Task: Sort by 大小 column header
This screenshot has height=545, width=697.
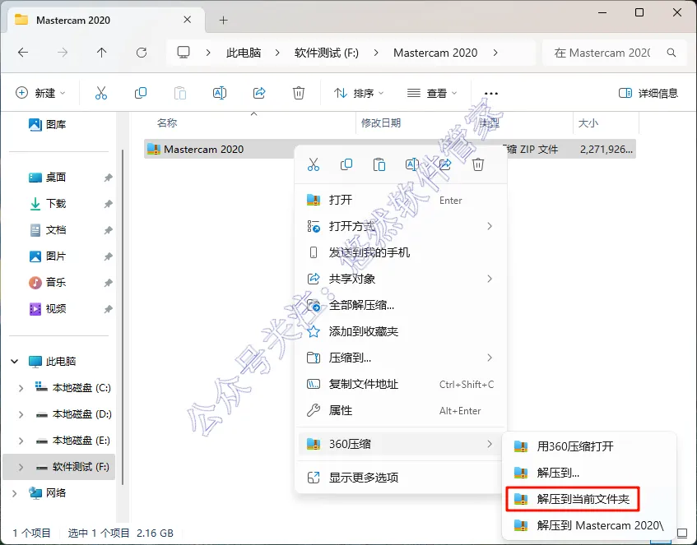Action: [588, 122]
